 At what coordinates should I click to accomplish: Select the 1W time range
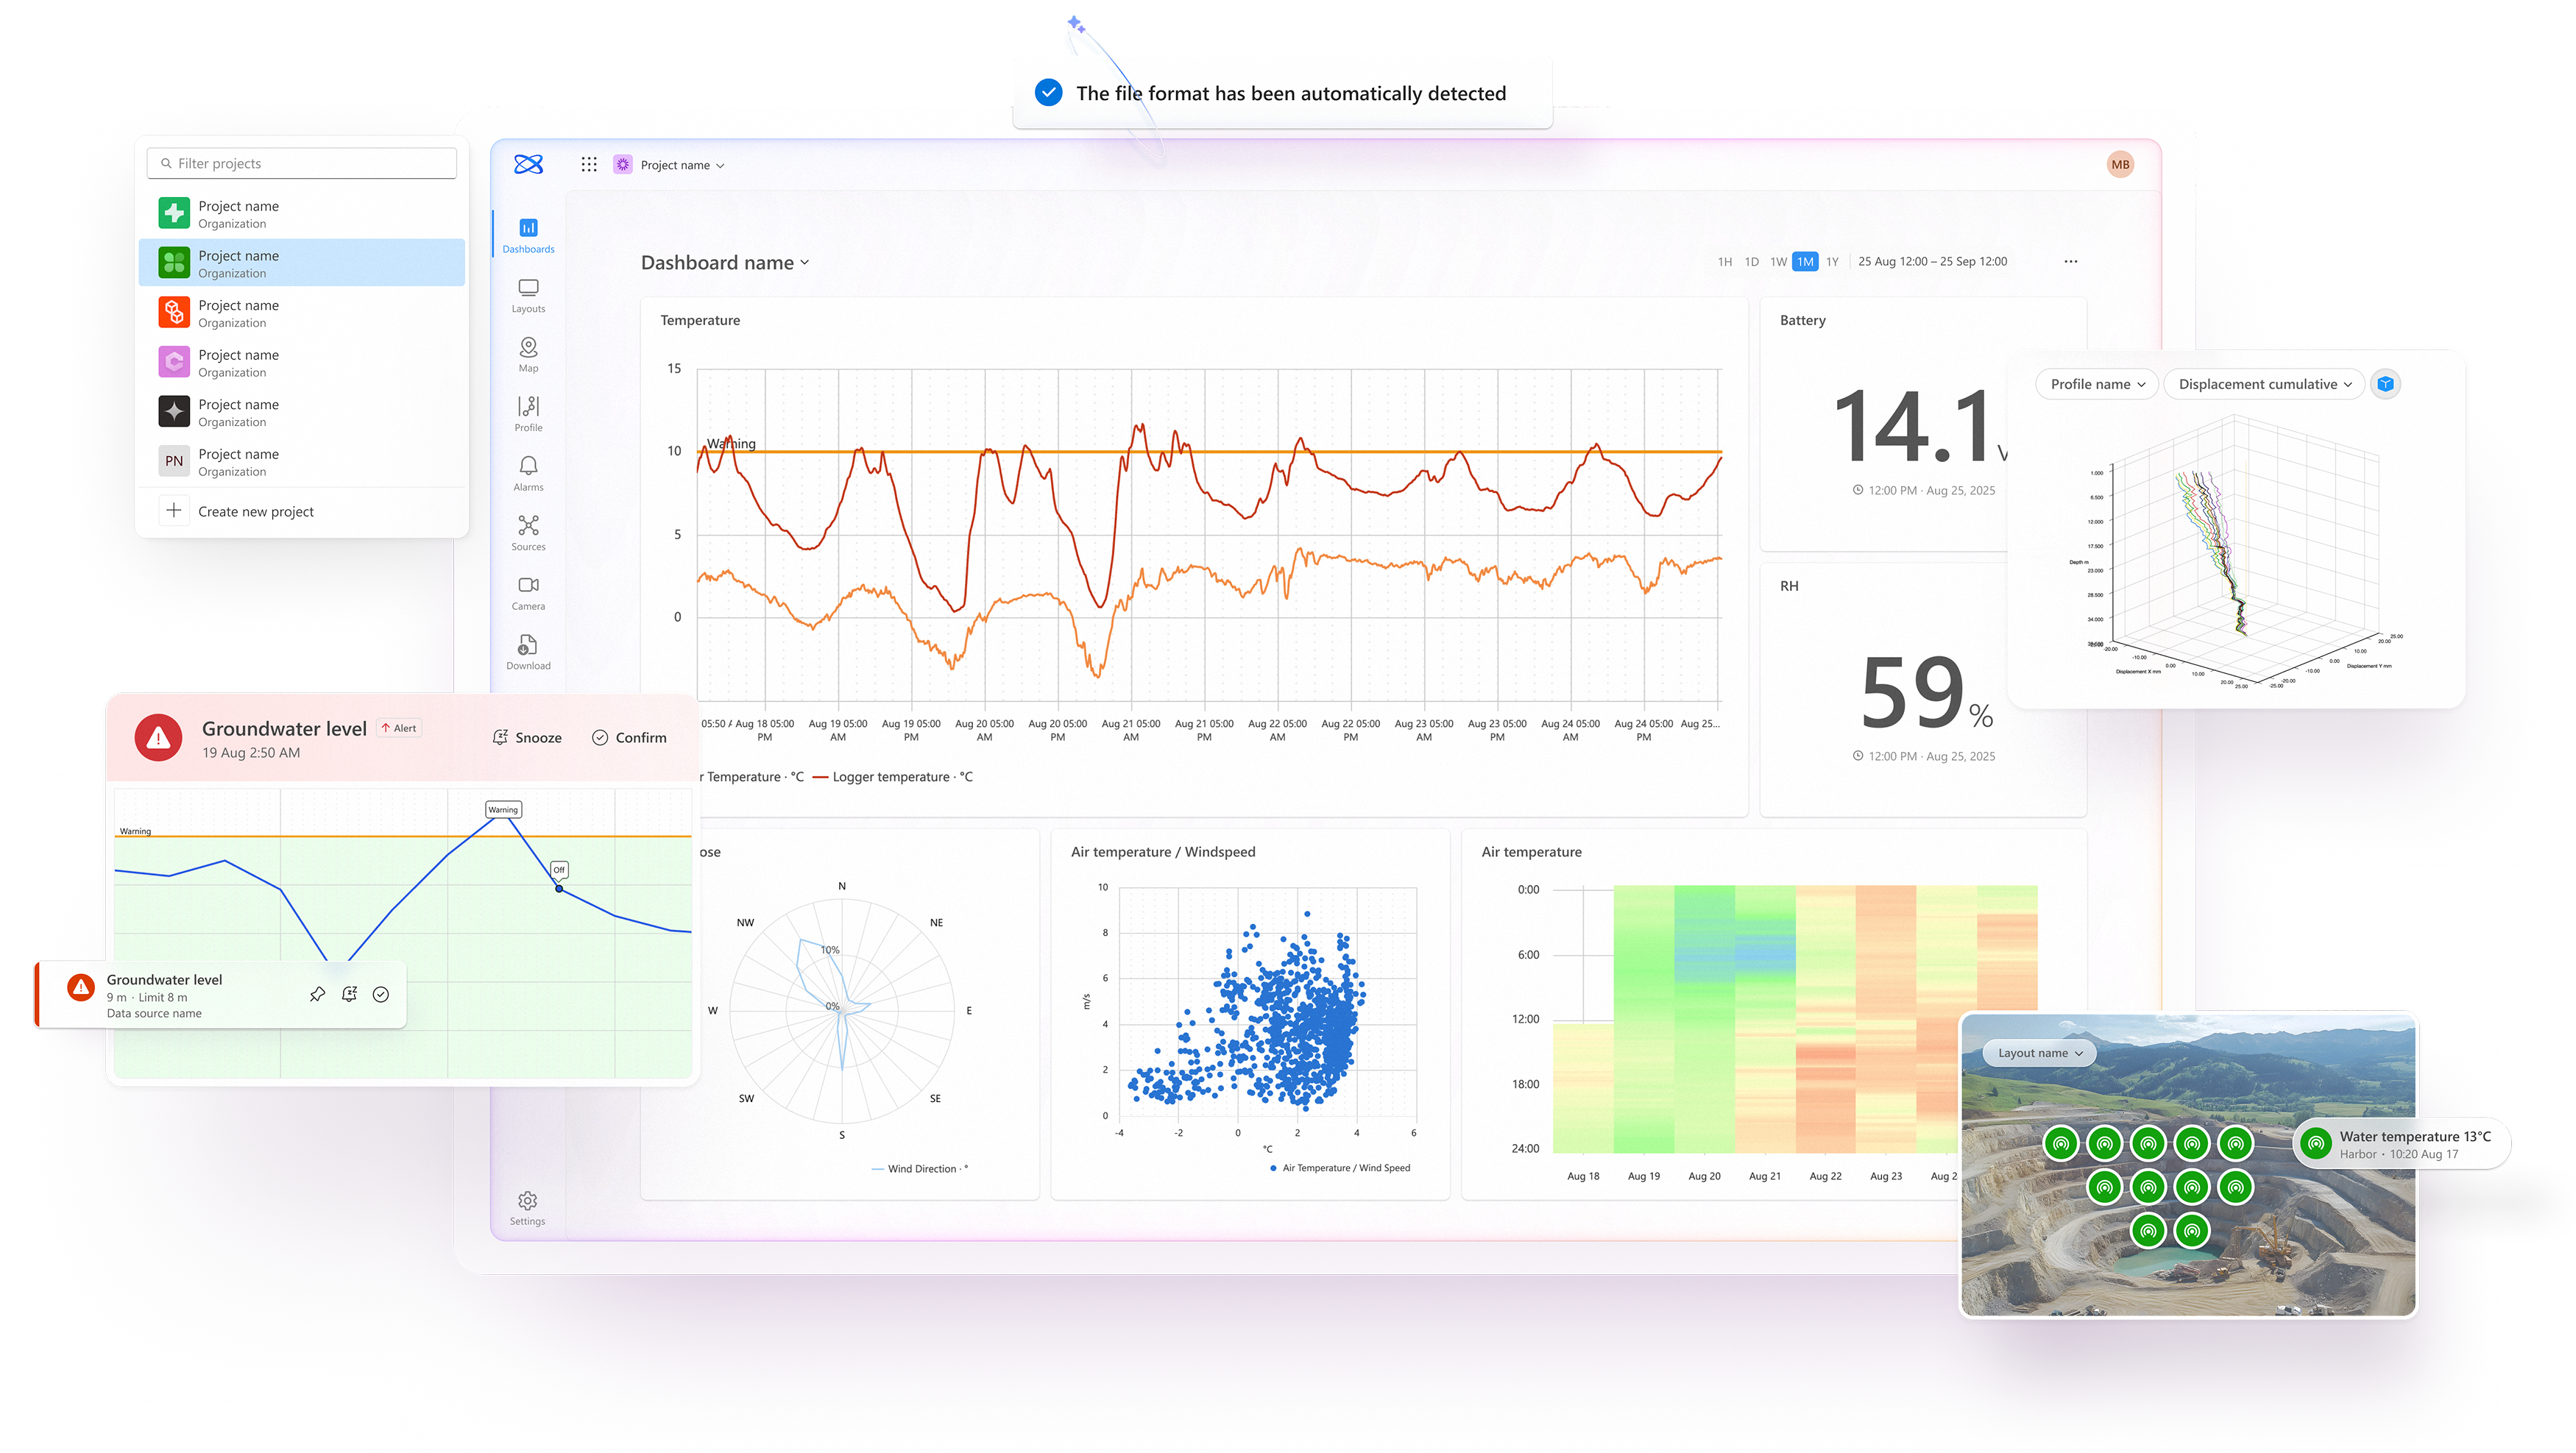(1778, 262)
